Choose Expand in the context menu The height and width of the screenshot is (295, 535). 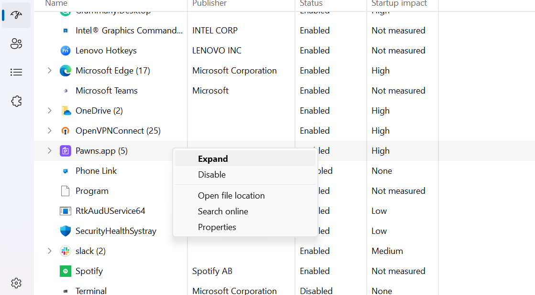tap(245, 159)
